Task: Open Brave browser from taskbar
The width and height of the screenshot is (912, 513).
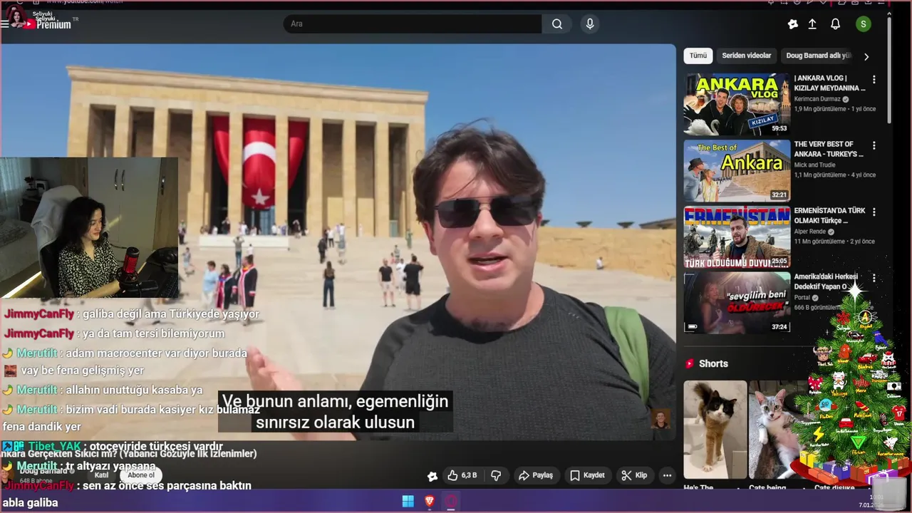Action: point(429,502)
